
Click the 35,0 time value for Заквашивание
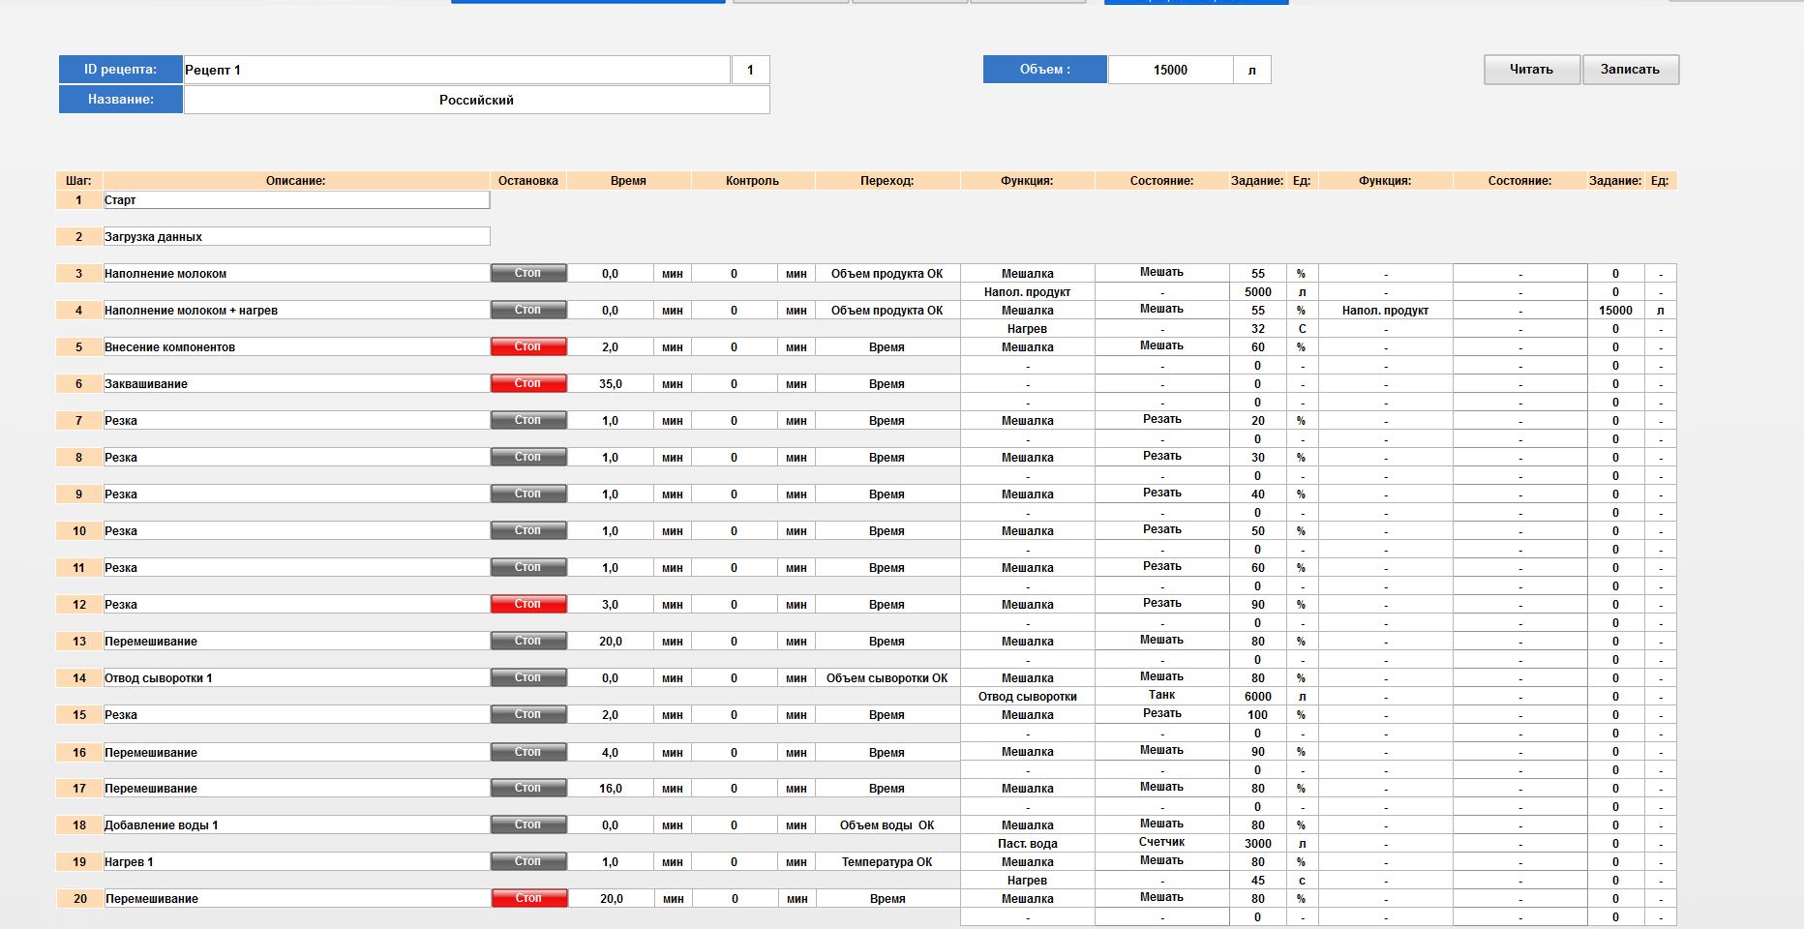tap(610, 384)
